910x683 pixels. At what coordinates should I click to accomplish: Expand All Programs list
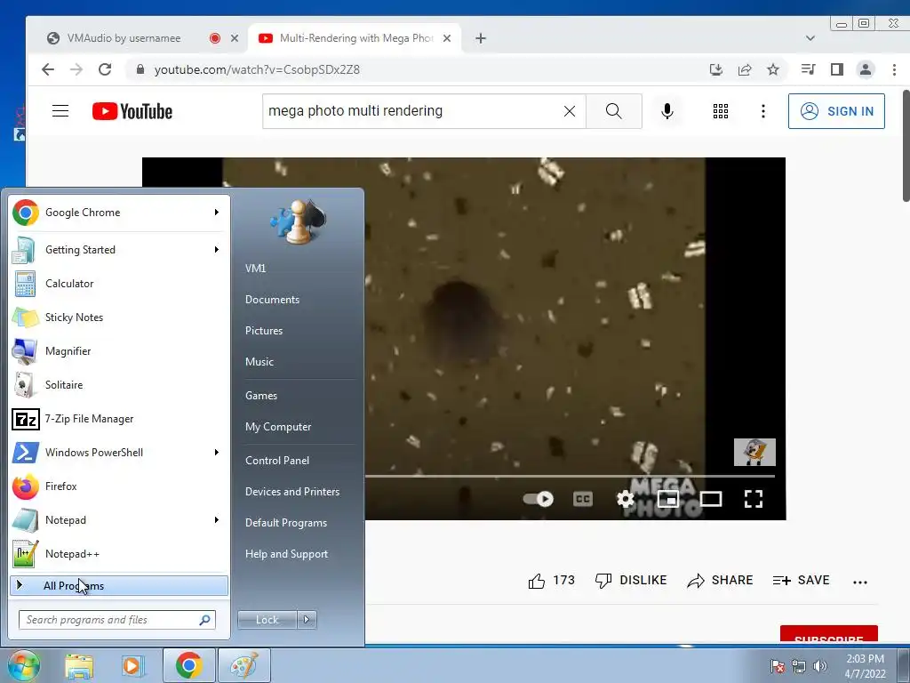tap(118, 585)
